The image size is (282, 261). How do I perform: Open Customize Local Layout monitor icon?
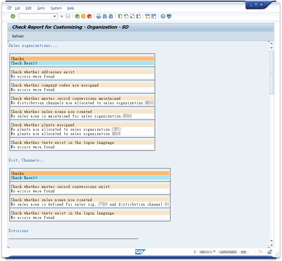point(169,17)
